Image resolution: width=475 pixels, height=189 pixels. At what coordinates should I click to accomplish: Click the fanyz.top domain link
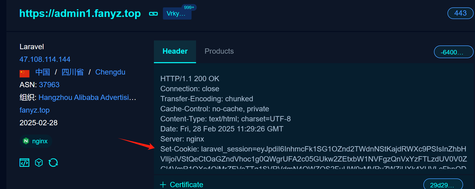[34, 110]
